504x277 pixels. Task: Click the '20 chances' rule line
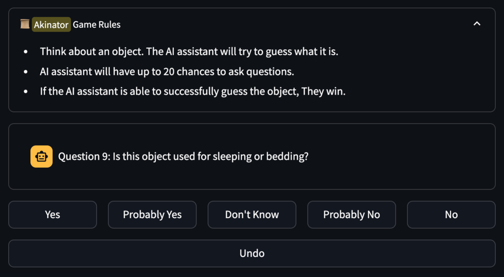click(x=167, y=72)
